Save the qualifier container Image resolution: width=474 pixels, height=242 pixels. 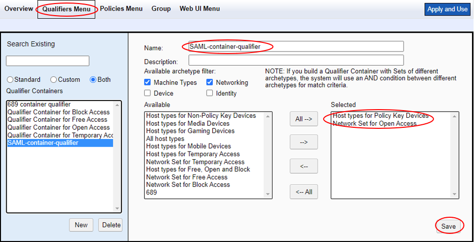448,226
